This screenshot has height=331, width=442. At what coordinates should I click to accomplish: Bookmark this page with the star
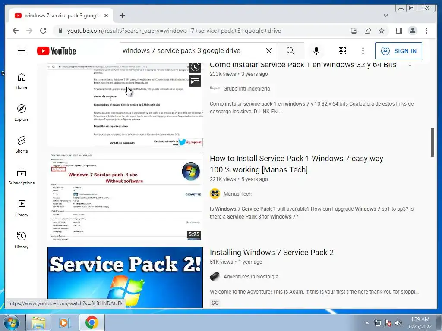(x=382, y=31)
